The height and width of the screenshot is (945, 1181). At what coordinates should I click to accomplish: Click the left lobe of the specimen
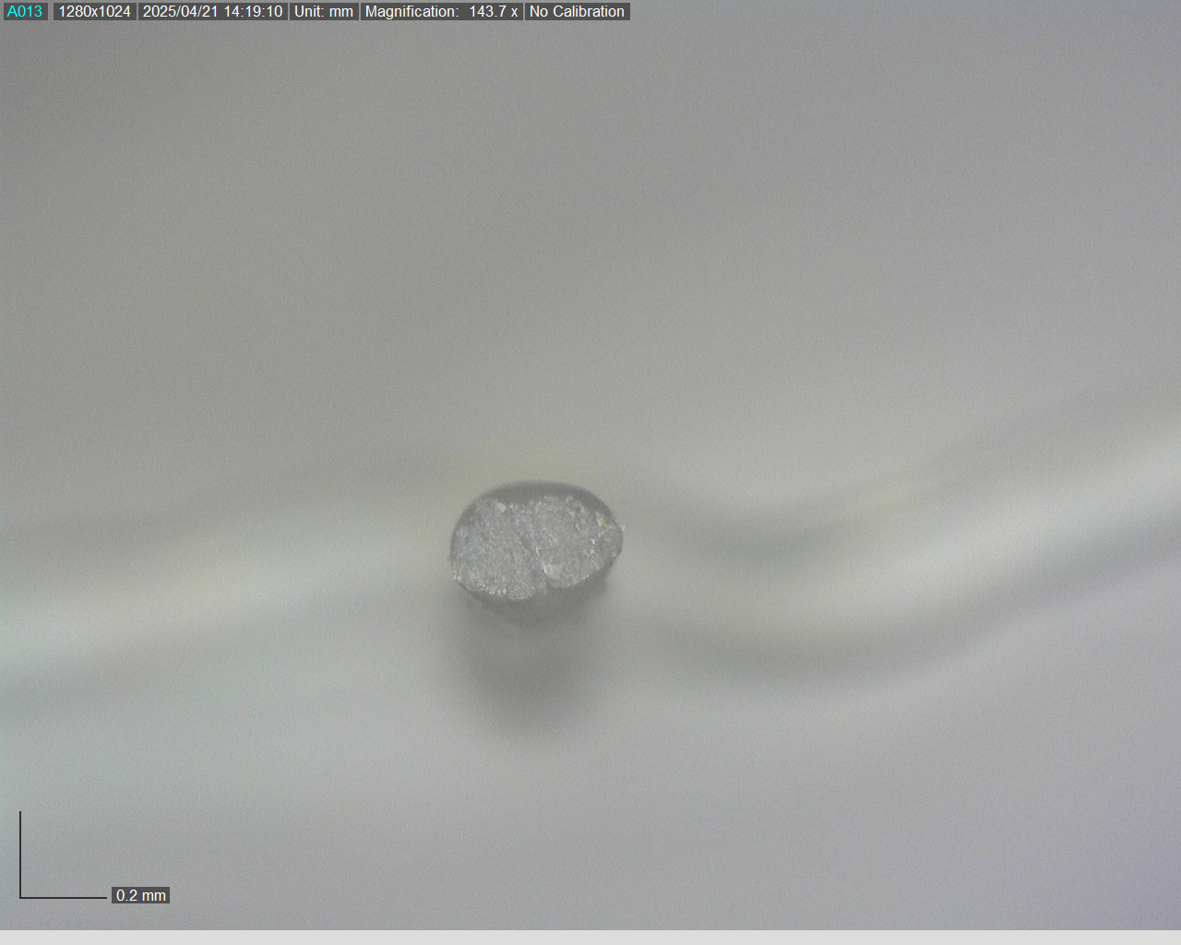(494, 549)
